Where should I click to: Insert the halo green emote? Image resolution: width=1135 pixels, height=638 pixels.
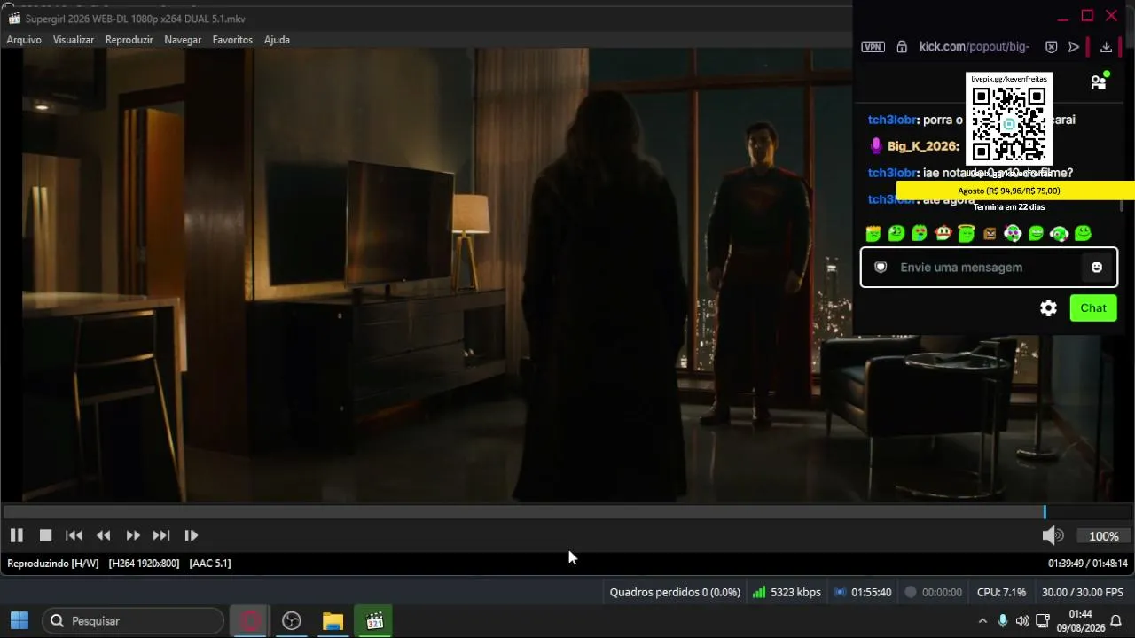click(967, 234)
